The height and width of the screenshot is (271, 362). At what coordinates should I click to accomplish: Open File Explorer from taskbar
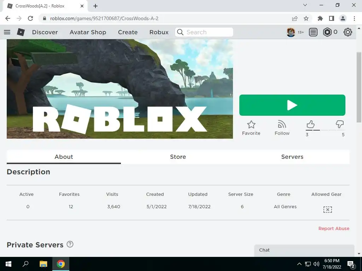pyautogui.click(x=43, y=264)
